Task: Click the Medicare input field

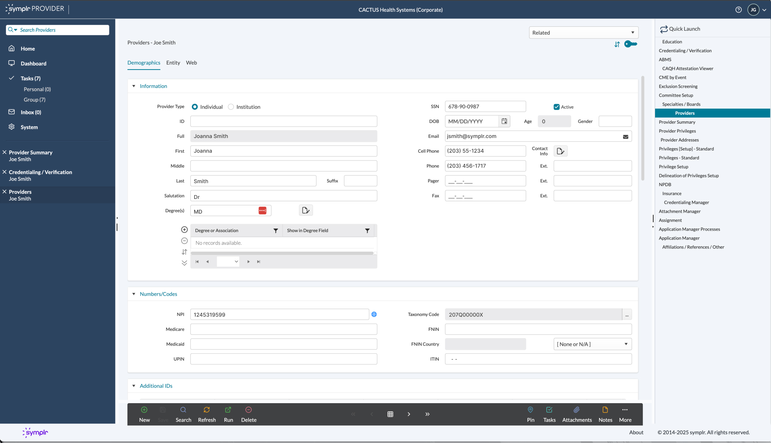Action: (283, 329)
